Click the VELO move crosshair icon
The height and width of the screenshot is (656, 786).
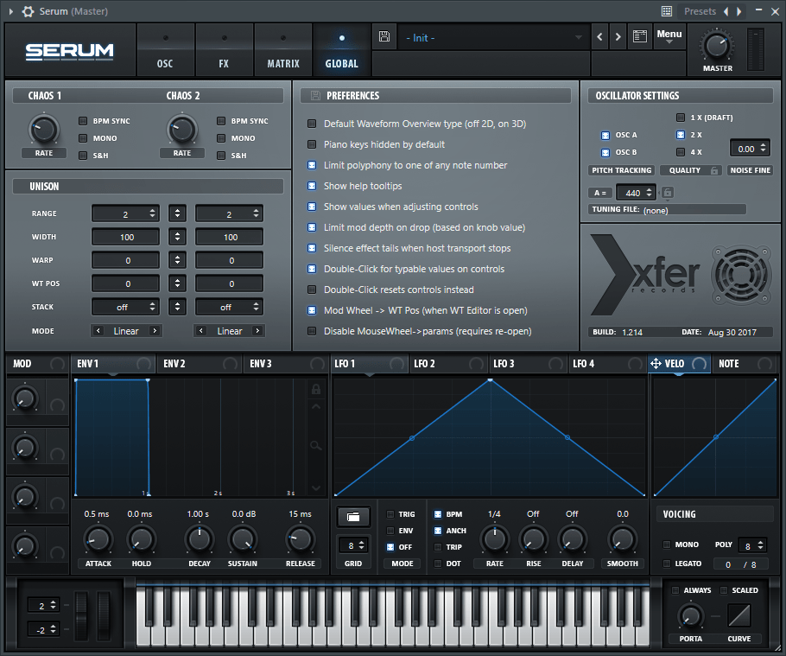pyautogui.click(x=656, y=363)
